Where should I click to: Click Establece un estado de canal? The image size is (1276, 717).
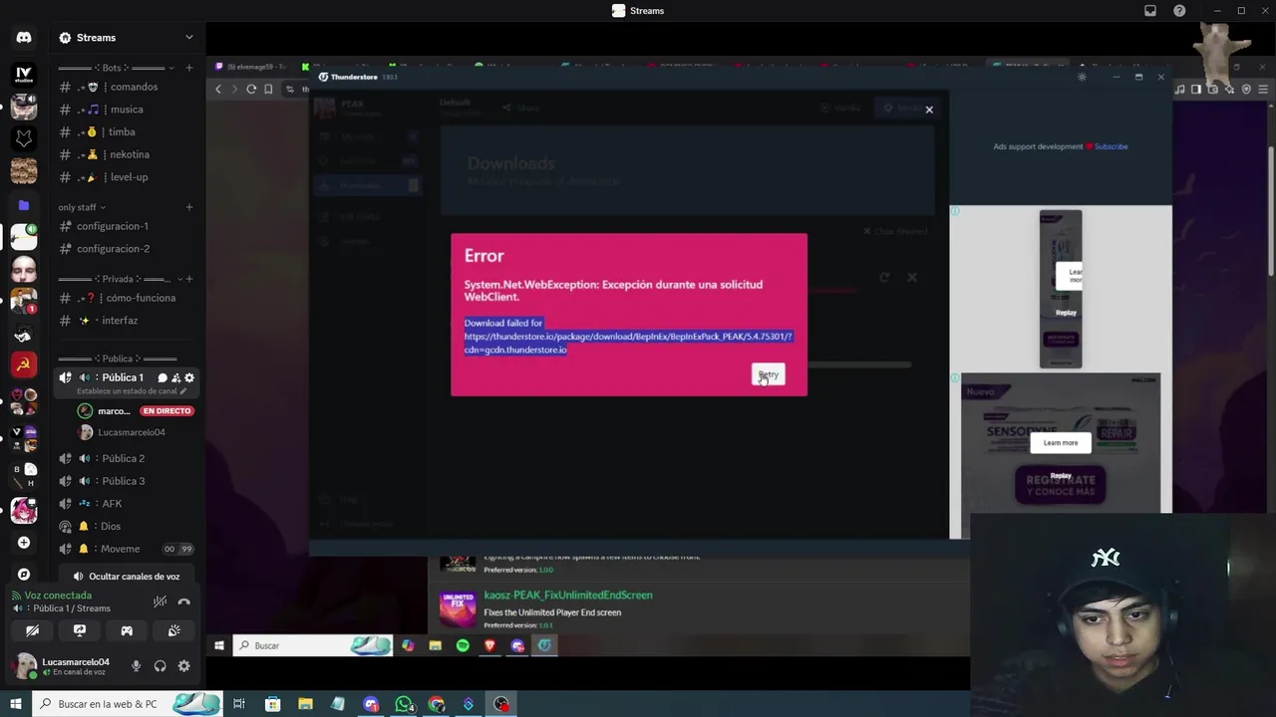pos(131,391)
